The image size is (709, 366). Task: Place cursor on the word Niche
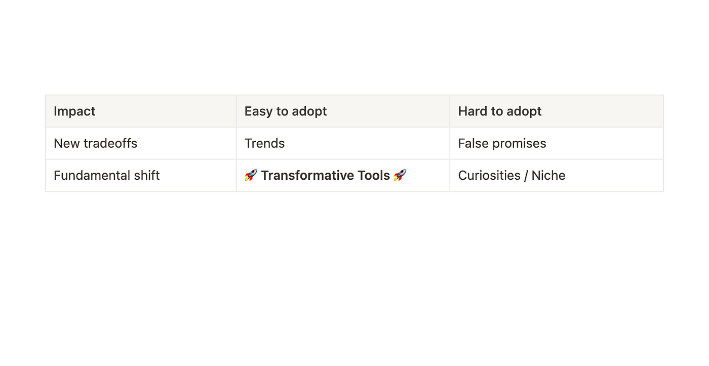coord(548,176)
